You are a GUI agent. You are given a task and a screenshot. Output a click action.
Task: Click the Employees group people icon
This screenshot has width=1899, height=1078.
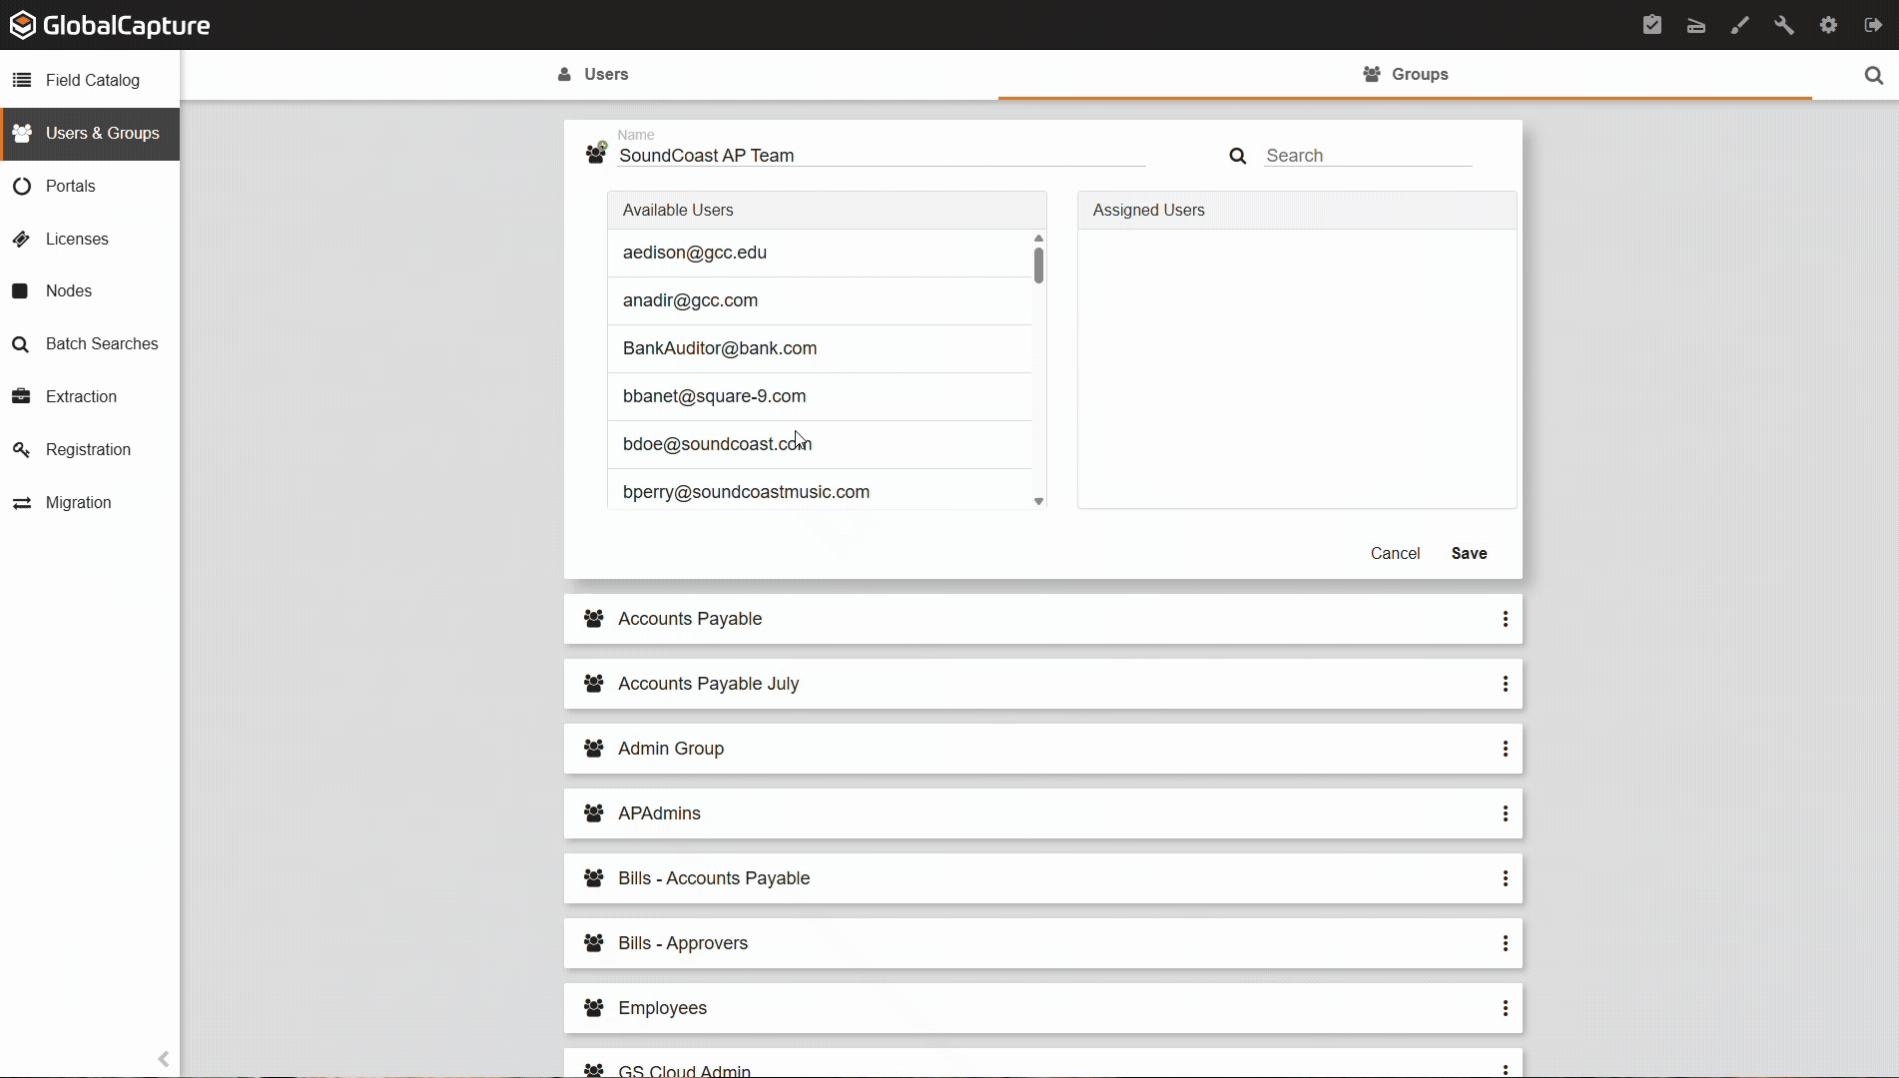[x=594, y=1008]
